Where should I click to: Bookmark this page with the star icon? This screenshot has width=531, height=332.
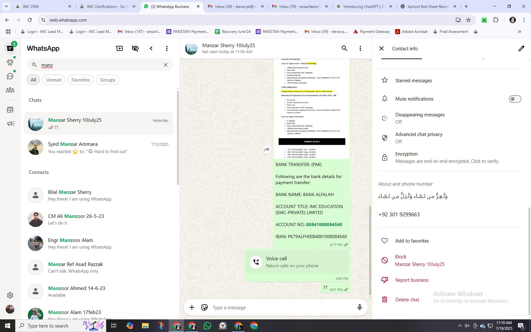(x=468, y=20)
